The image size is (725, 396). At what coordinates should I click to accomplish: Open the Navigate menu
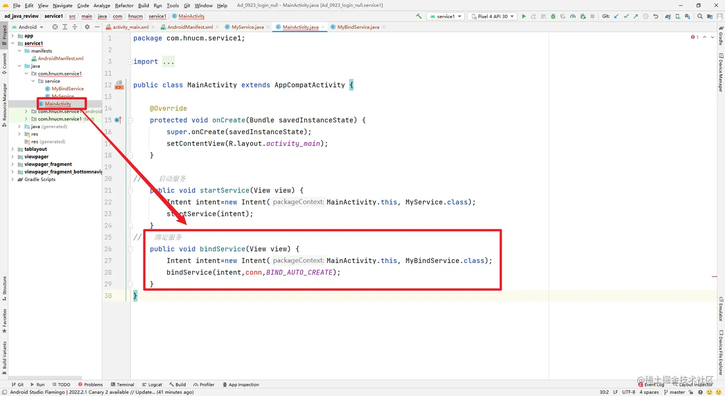click(x=62, y=5)
